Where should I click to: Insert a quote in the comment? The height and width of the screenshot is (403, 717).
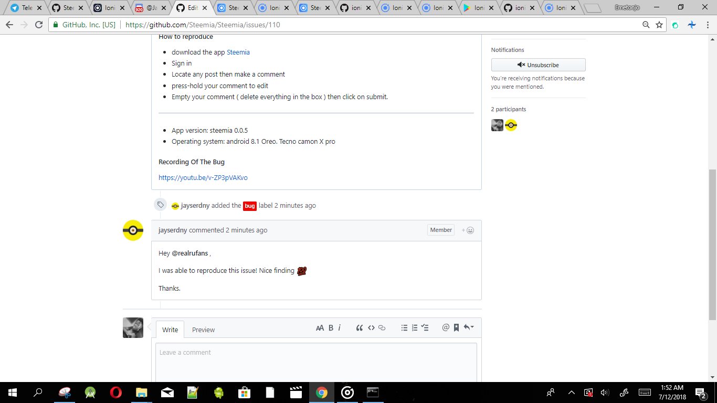pyautogui.click(x=360, y=328)
